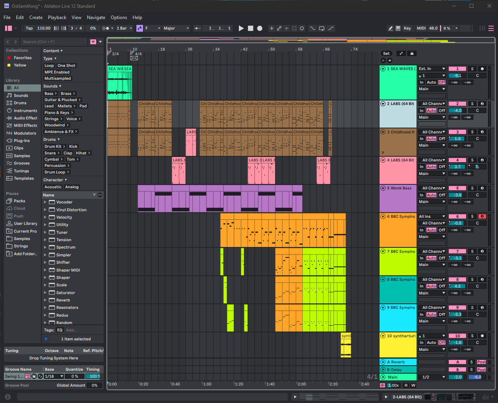Click the browser filter toggle icon
Screen dimensions: 498x403
pos(93,42)
